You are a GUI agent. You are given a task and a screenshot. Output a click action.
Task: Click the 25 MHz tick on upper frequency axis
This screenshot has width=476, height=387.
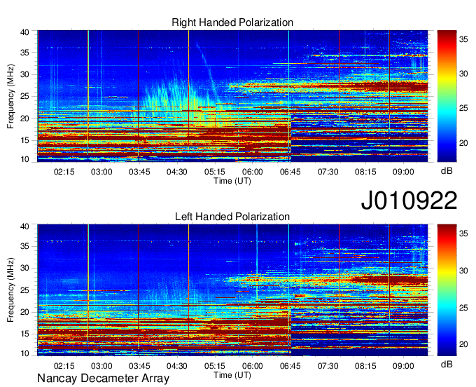click(x=24, y=96)
